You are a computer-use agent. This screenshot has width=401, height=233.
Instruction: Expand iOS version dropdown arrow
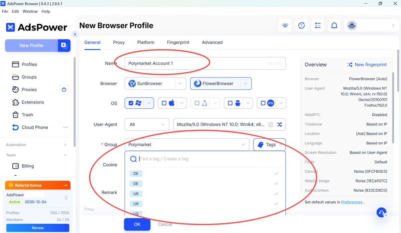(x=281, y=103)
